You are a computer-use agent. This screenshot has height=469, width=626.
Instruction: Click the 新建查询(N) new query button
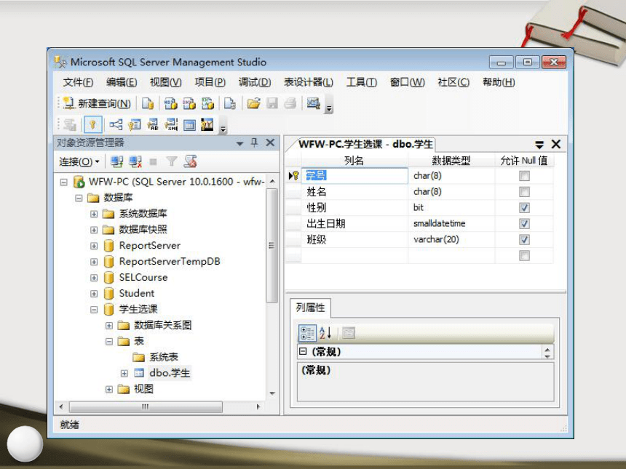[97, 104]
